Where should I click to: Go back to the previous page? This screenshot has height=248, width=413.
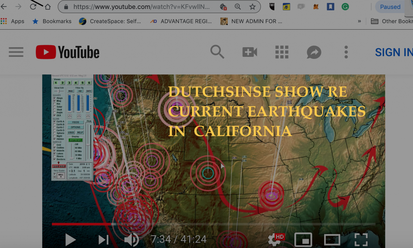point(4,7)
